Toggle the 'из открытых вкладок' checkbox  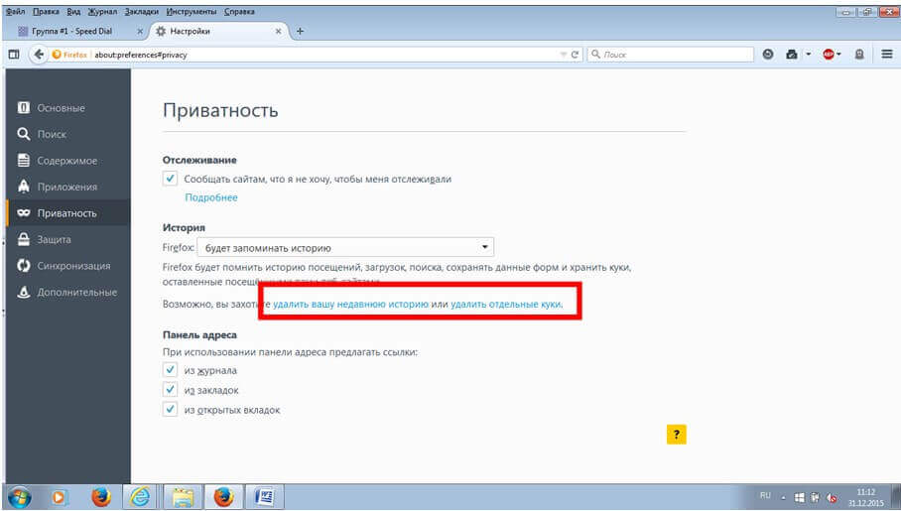[x=171, y=410]
